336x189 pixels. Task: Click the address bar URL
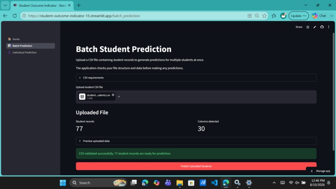point(84,16)
